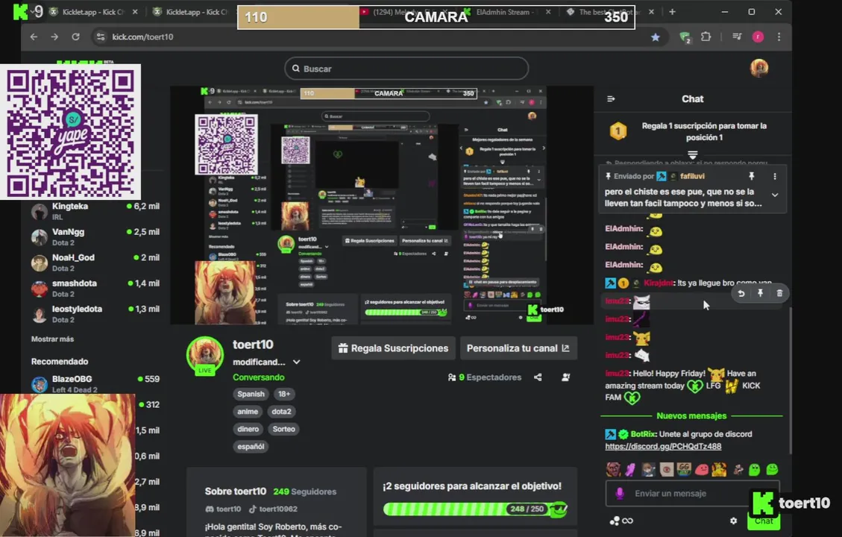Open toert10962 TikTok link

tap(273, 509)
